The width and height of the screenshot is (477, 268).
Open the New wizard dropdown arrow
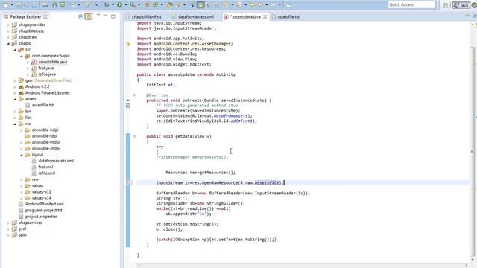tap(12, 5)
